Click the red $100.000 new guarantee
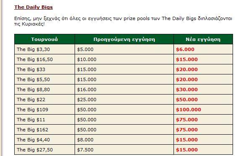Screen dimensions: 246x156 point(189,110)
